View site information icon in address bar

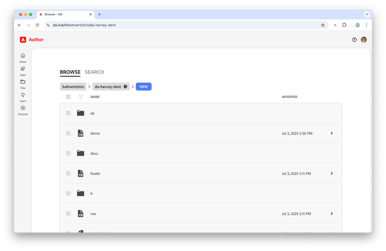click(48, 25)
